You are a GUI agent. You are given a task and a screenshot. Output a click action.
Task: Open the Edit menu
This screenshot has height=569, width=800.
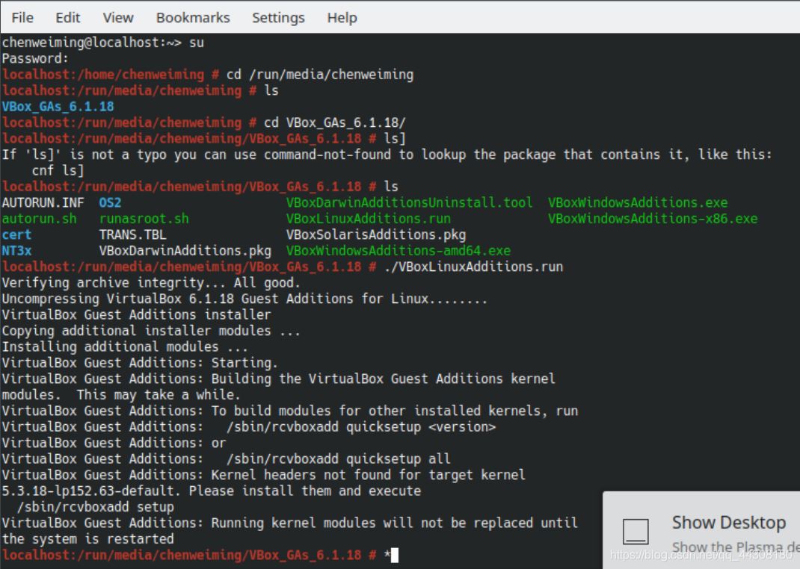click(x=68, y=18)
